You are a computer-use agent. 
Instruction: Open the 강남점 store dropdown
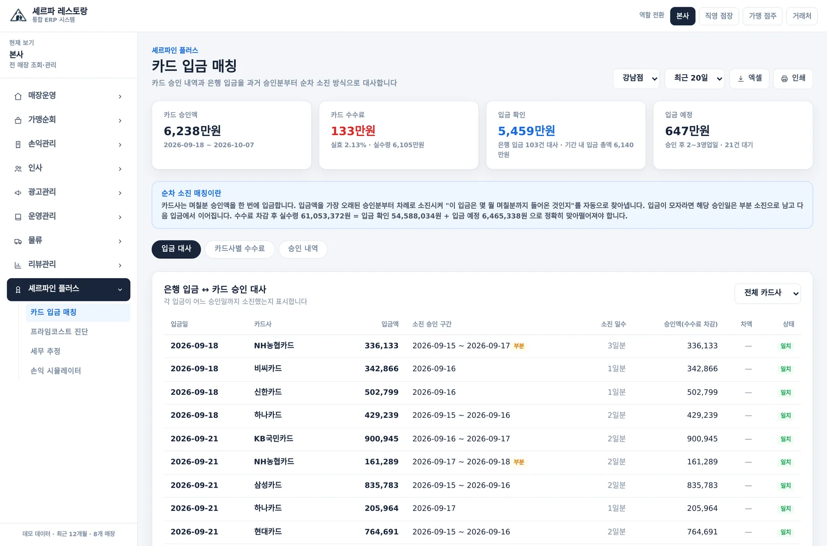pos(636,79)
